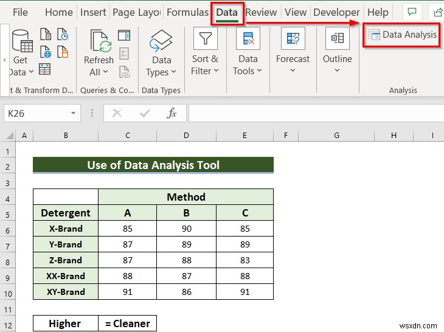444x332 pixels.
Task: Click the 'Method' header cell
Action: (186, 197)
